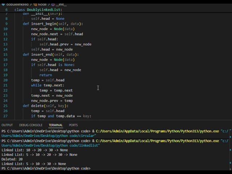
Task: Click the last terminal prompt line
Action: (46, 168)
